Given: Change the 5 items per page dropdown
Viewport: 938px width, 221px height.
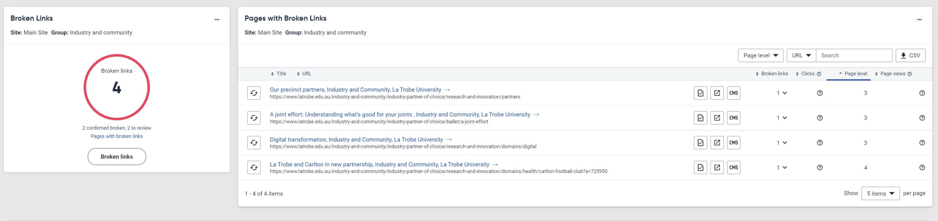Looking at the screenshot, I should tap(880, 194).
